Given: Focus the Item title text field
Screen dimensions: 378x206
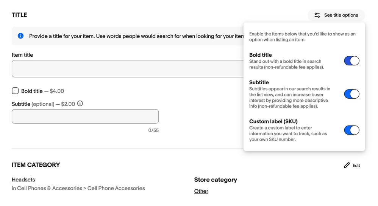Looking at the screenshot, I should coord(128,69).
